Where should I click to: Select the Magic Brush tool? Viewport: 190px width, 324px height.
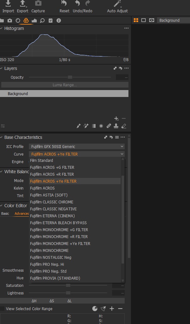pos(86,126)
